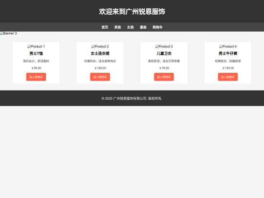
Task: Click the Product 2 image placeholder
Action: coord(100,46)
